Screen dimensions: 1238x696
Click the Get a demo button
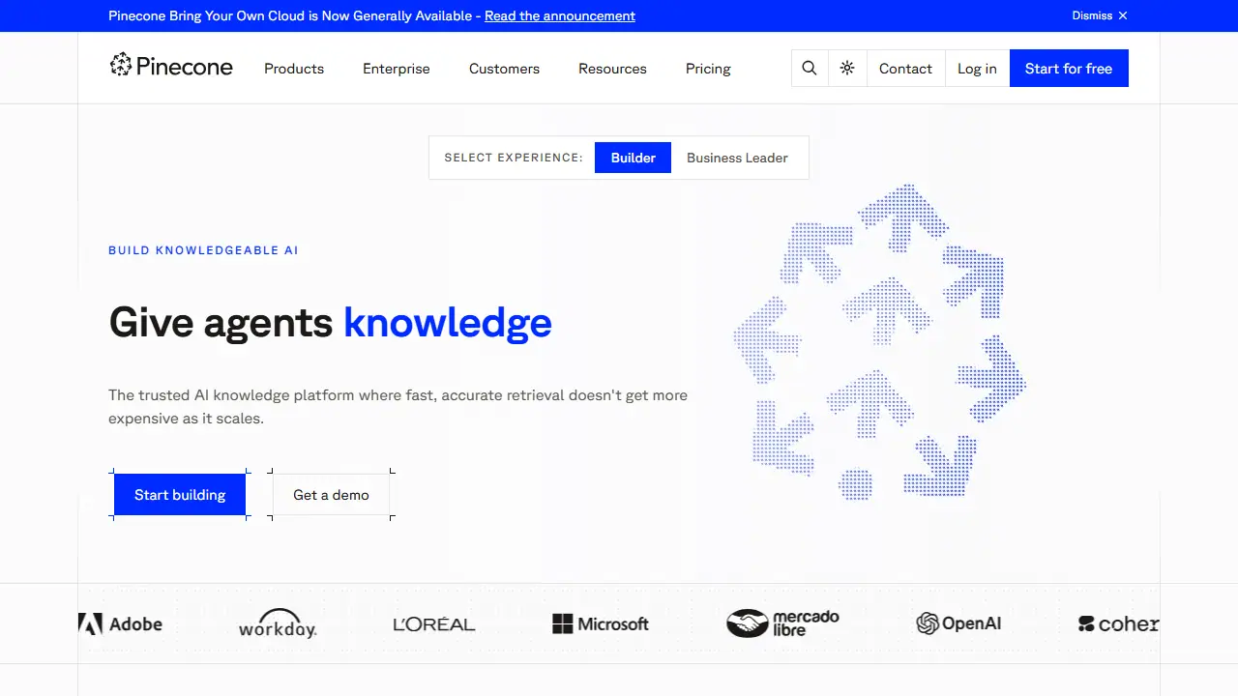pos(331,495)
